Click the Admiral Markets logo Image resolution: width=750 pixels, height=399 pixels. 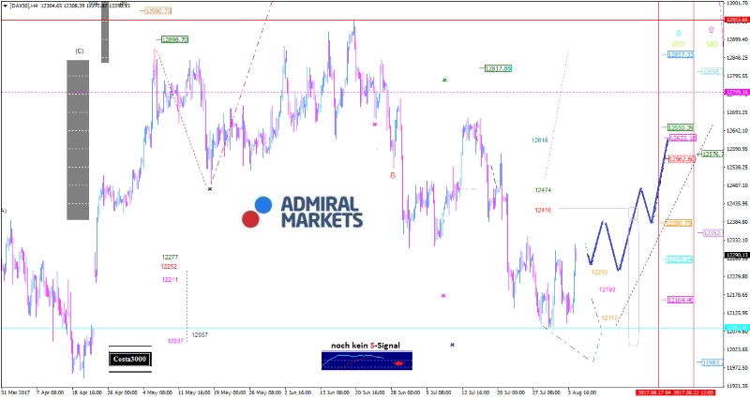tap(308, 211)
